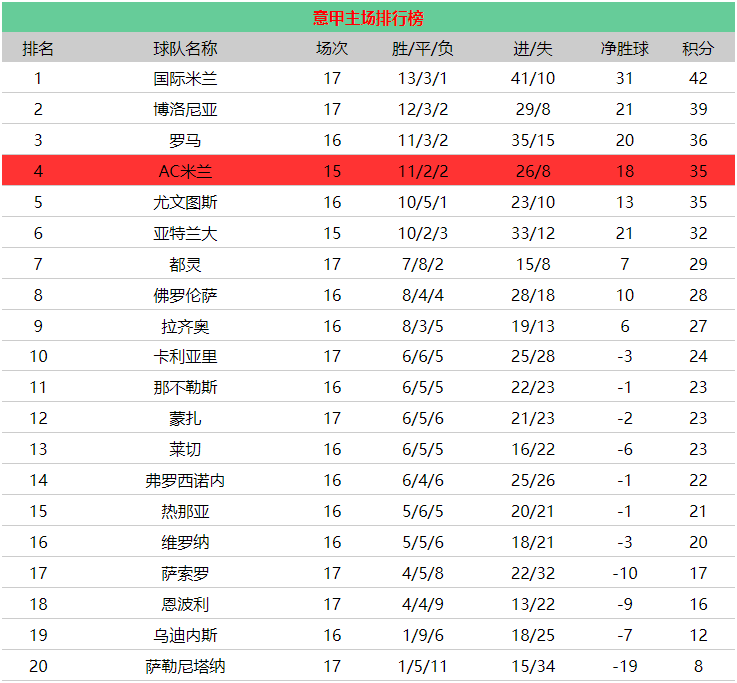Screen dimensions: 737x683
Task: Click the 意甲主场排行榜 title banner
Action: tap(368, 18)
